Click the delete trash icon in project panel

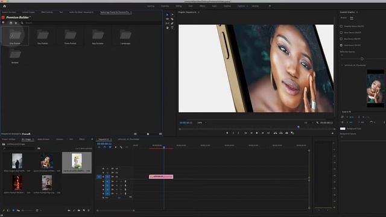(x=89, y=210)
